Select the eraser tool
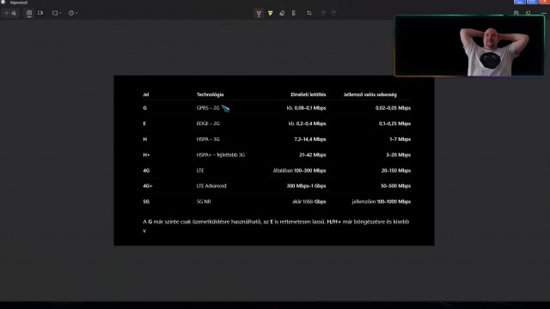This screenshot has width=550, height=309. 282,13
